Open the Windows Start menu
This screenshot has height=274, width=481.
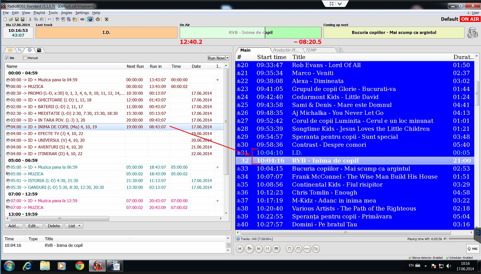pyautogui.click(x=9, y=266)
